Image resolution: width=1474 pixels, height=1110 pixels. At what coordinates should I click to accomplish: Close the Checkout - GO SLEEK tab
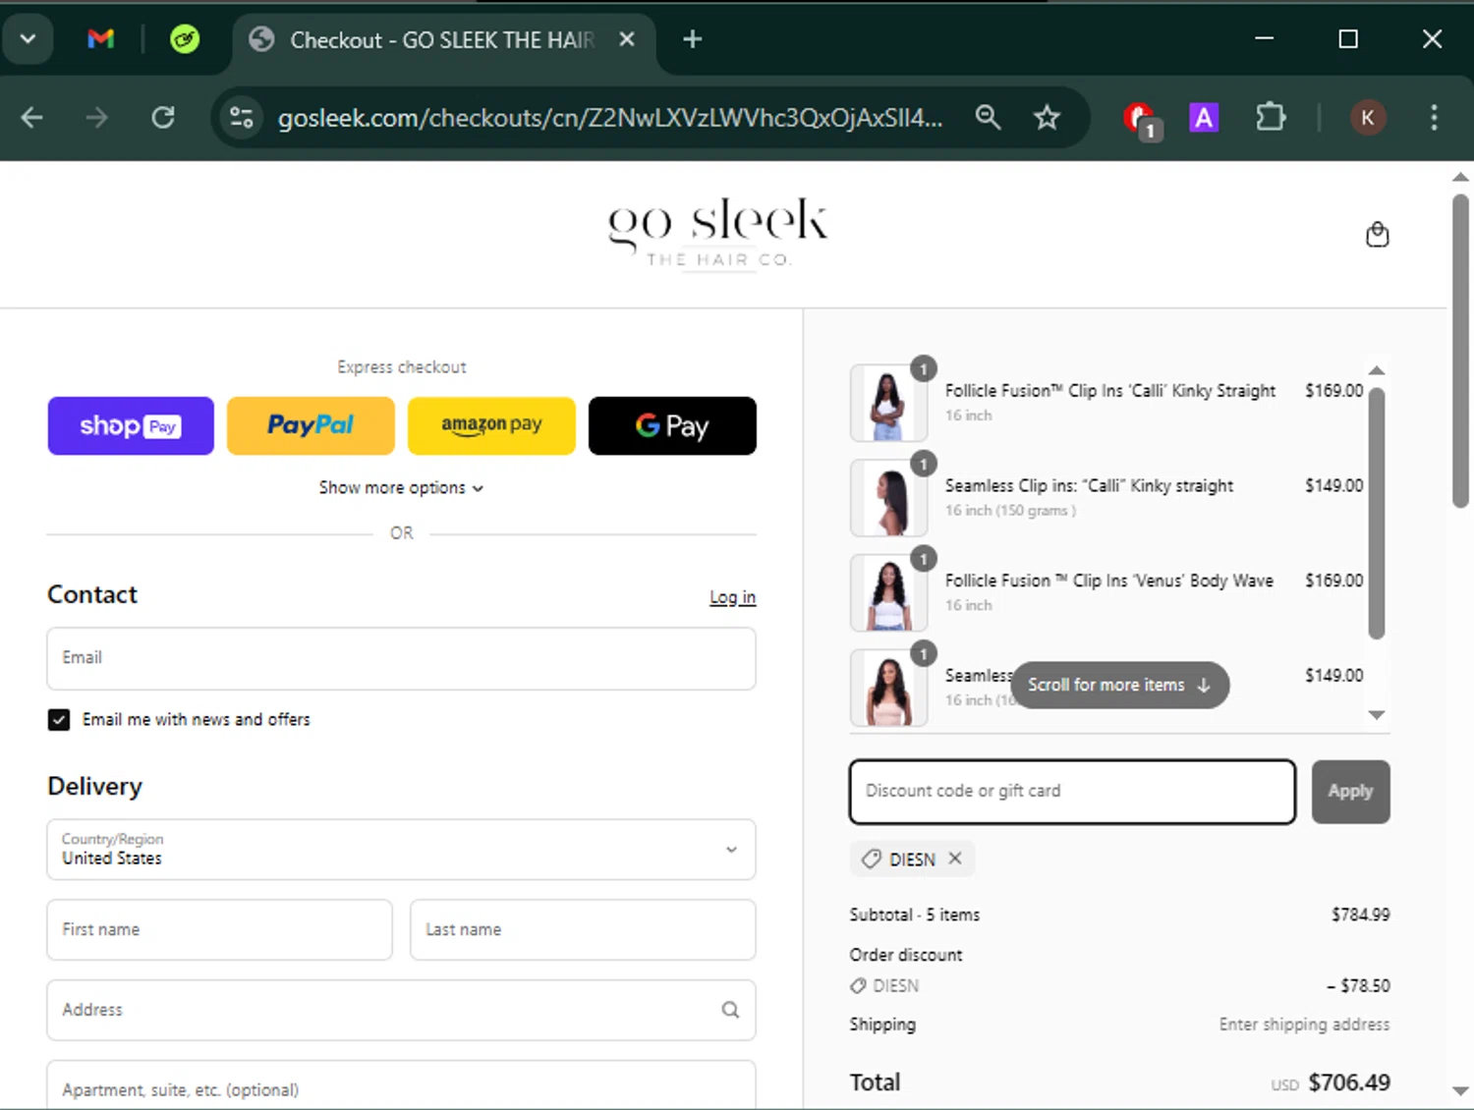pyautogui.click(x=627, y=39)
